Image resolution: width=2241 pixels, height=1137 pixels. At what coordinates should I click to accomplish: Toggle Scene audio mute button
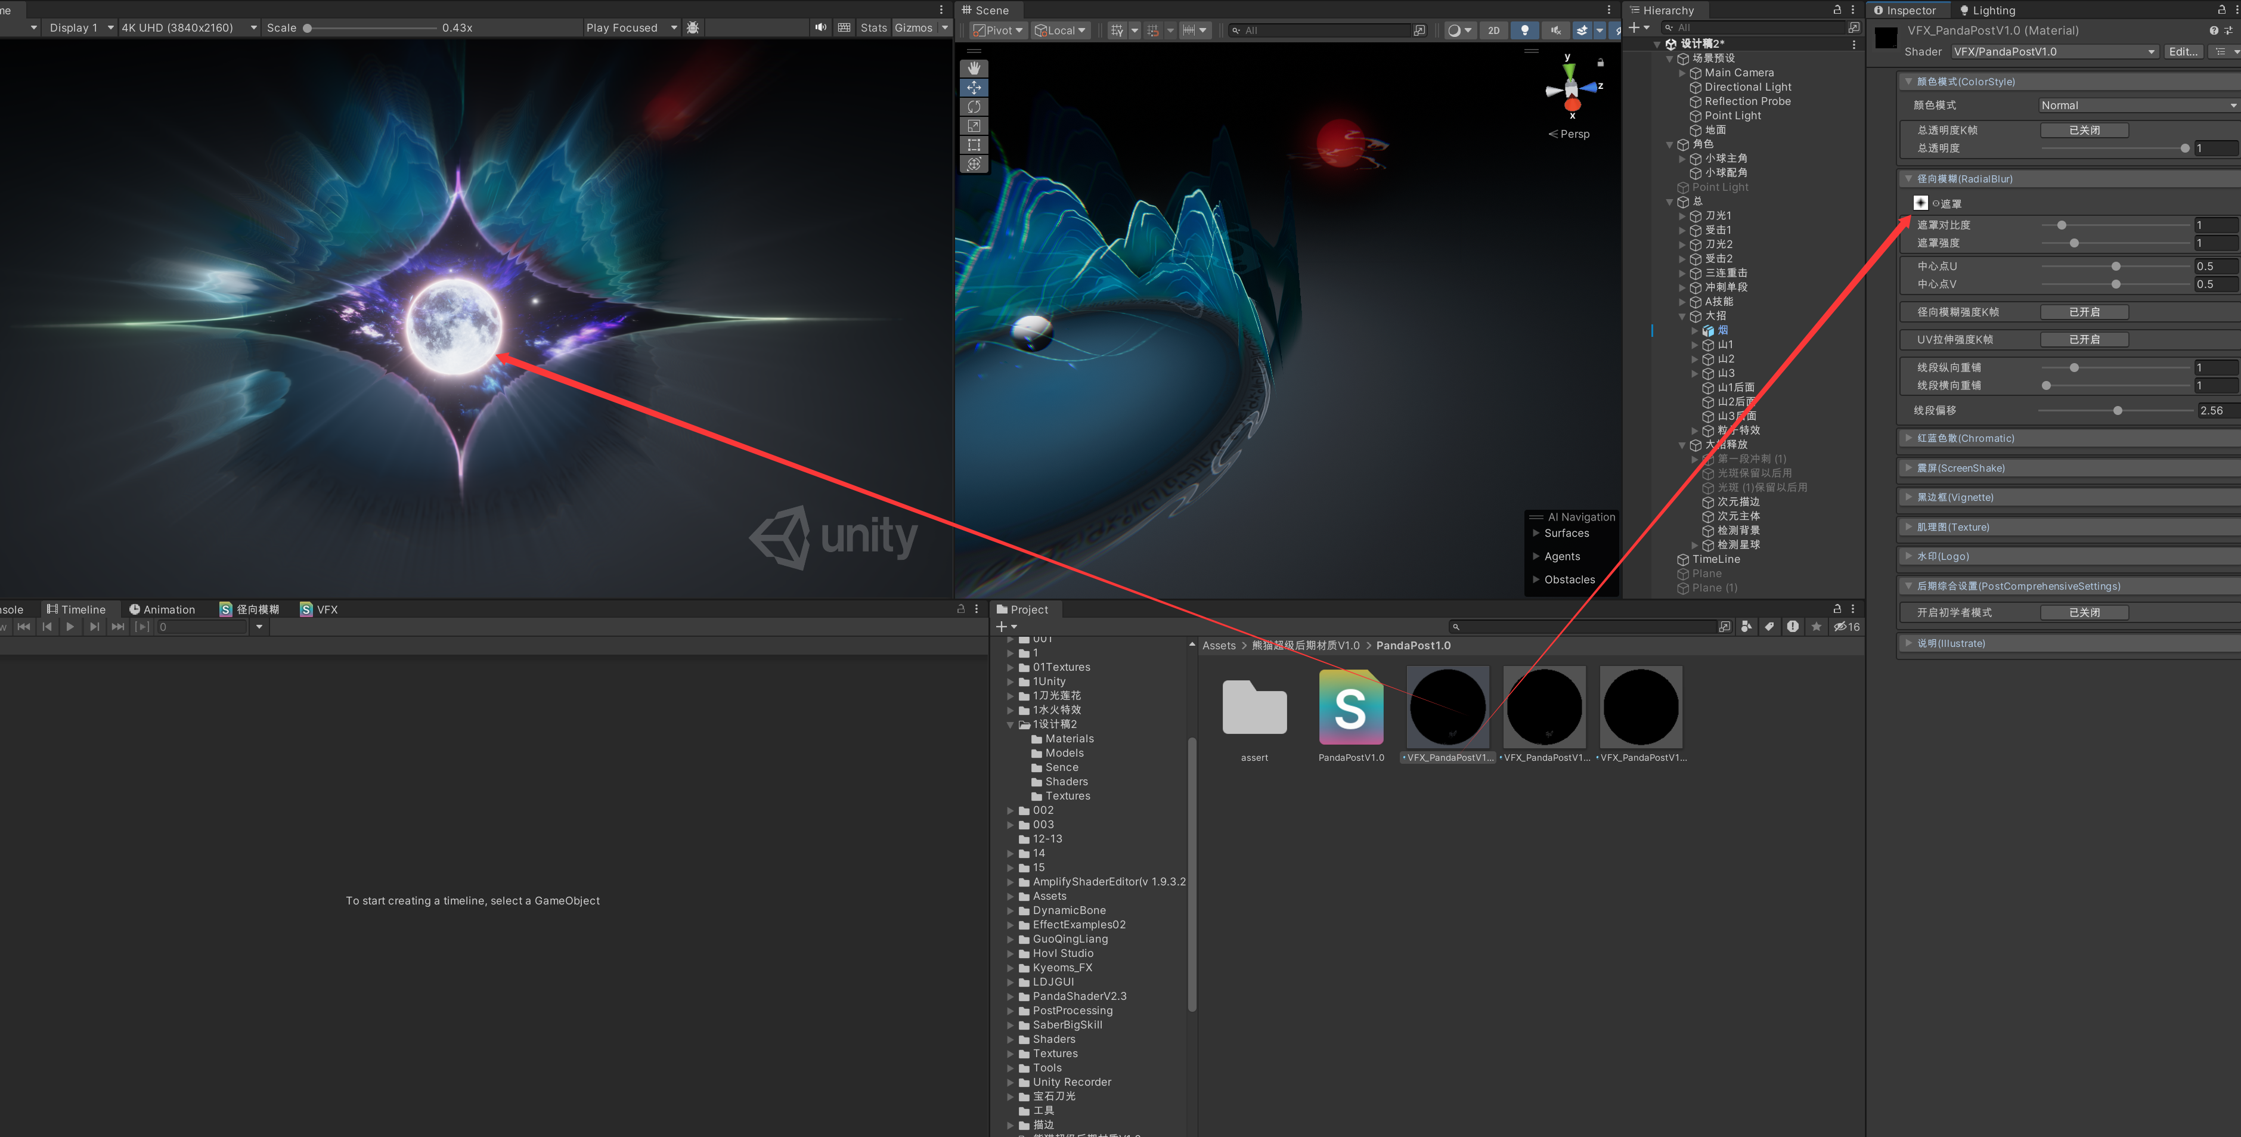coord(1555,30)
